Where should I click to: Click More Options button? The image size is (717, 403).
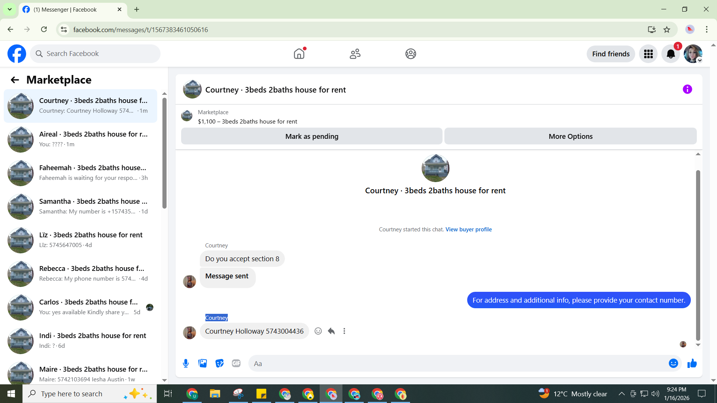pos(570,136)
